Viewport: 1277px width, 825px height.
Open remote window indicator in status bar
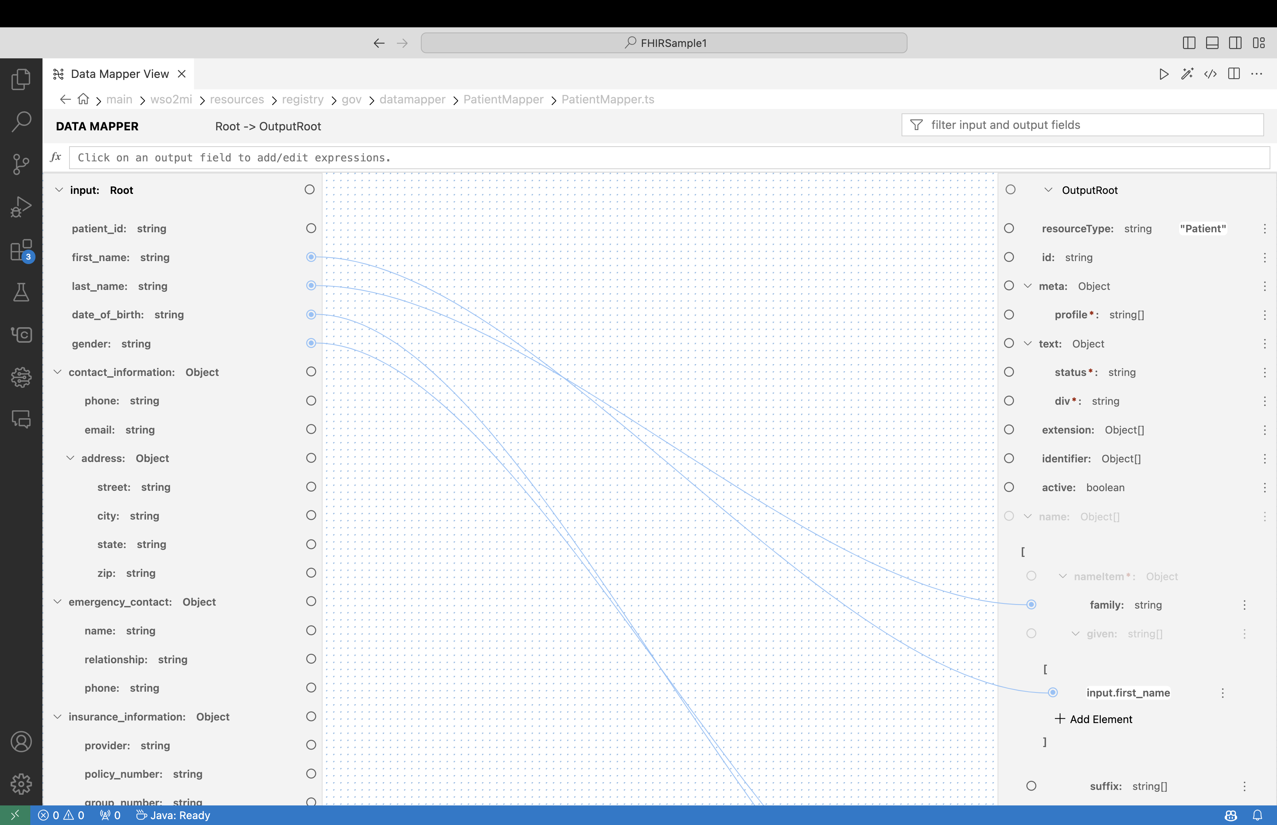pyautogui.click(x=15, y=815)
